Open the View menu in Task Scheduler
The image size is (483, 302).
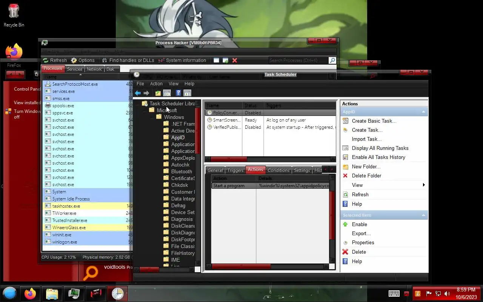pos(174,84)
